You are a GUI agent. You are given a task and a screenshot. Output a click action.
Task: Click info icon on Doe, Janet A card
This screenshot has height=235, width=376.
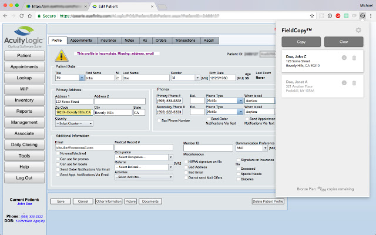tap(344, 83)
